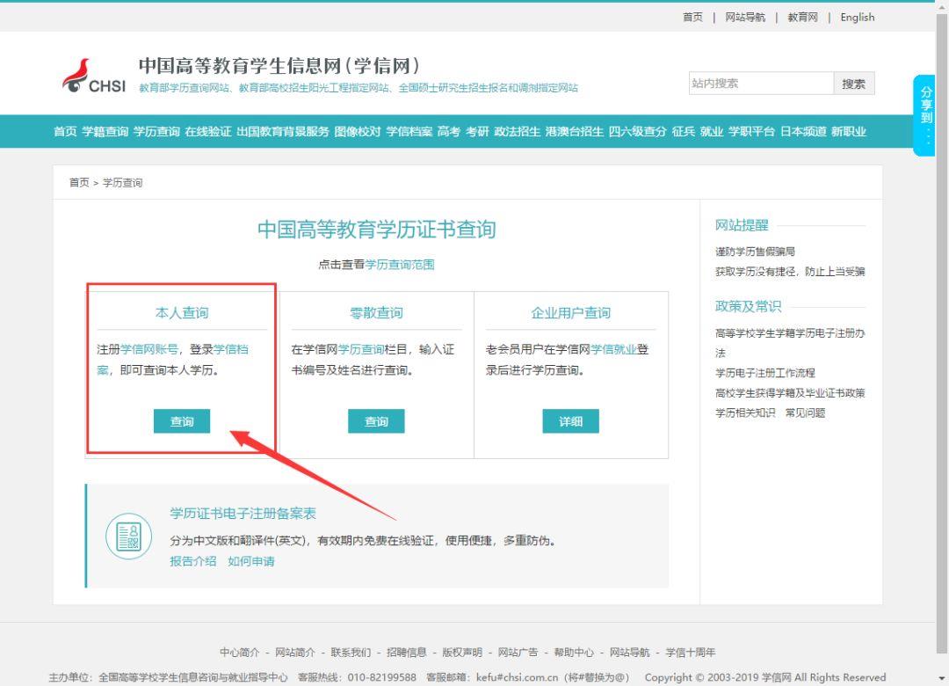Open 中心简介 in the footer

pyautogui.click(x=239, y=652)
